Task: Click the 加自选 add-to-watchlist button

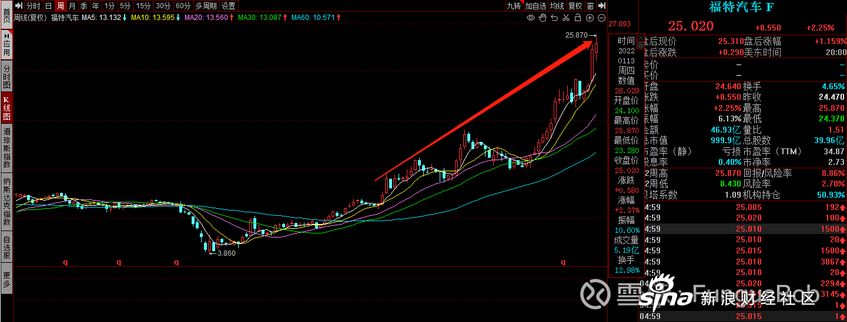Action: tap(535, 6)
